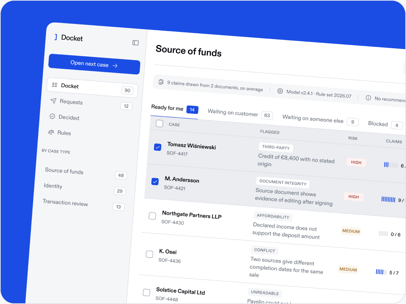Filter by Transaction review case type
This screenshot has width=406, height=304.
tap(83, 204)
